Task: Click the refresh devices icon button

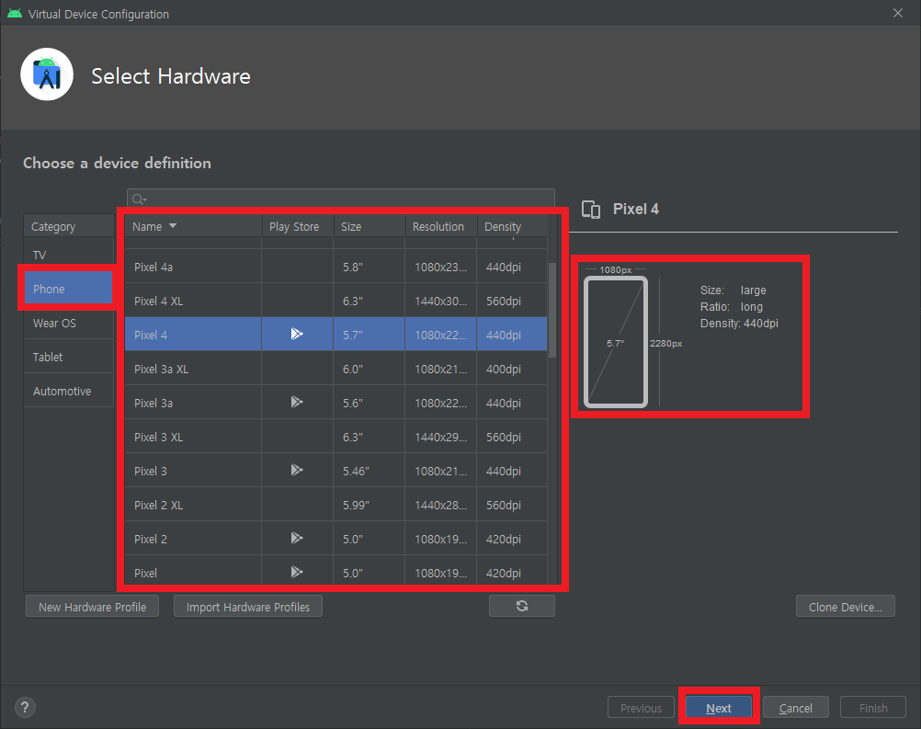Action: 521,606
